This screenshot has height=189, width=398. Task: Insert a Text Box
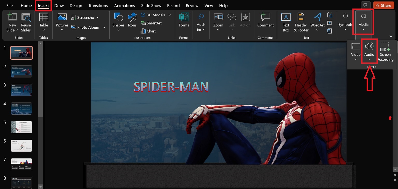pyautogui.click(x=286, y=22)
